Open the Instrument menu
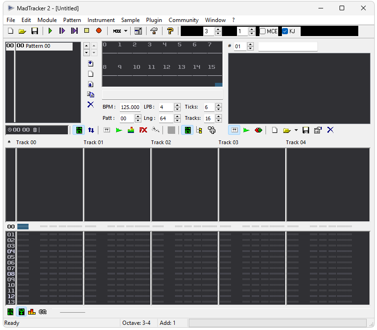 tap(101, 20)
